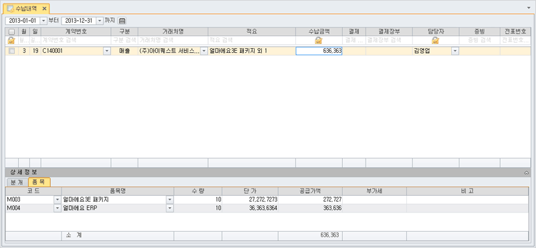Expand the (주)아이퀘스트 서비스 customer dropdown

pos(204,51)
